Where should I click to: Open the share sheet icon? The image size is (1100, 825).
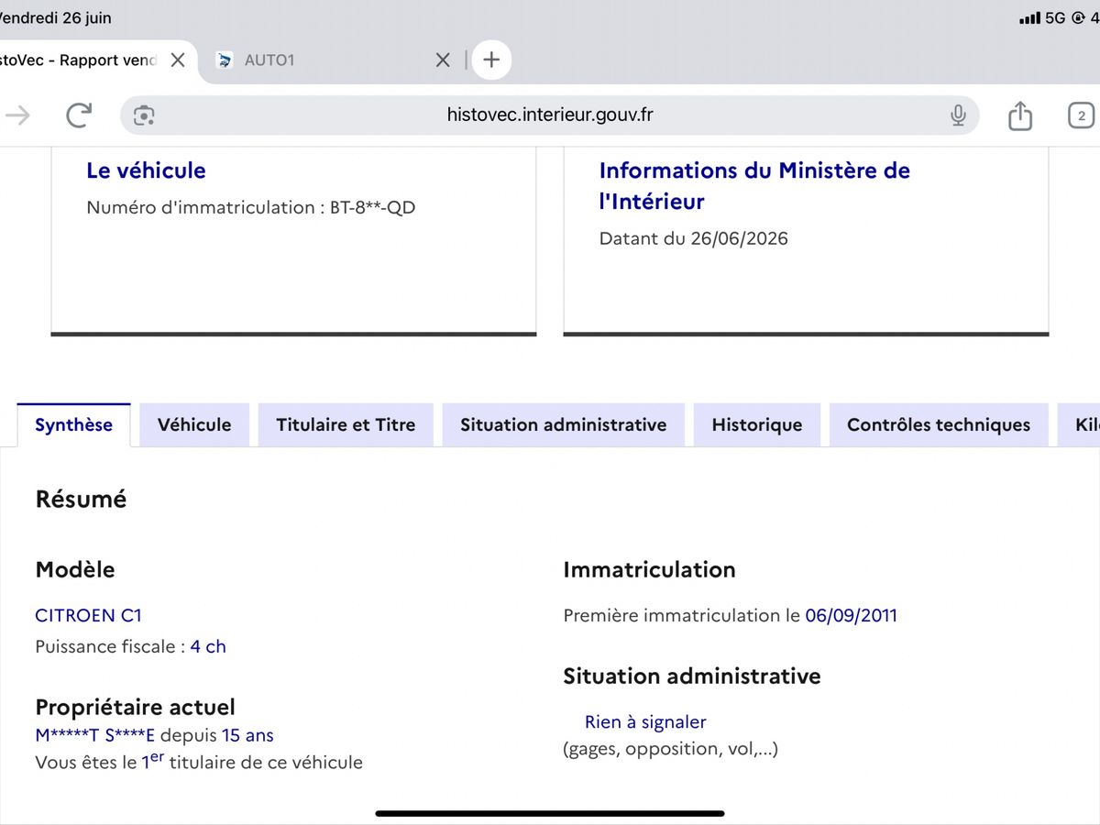(x=1020, y=115)
